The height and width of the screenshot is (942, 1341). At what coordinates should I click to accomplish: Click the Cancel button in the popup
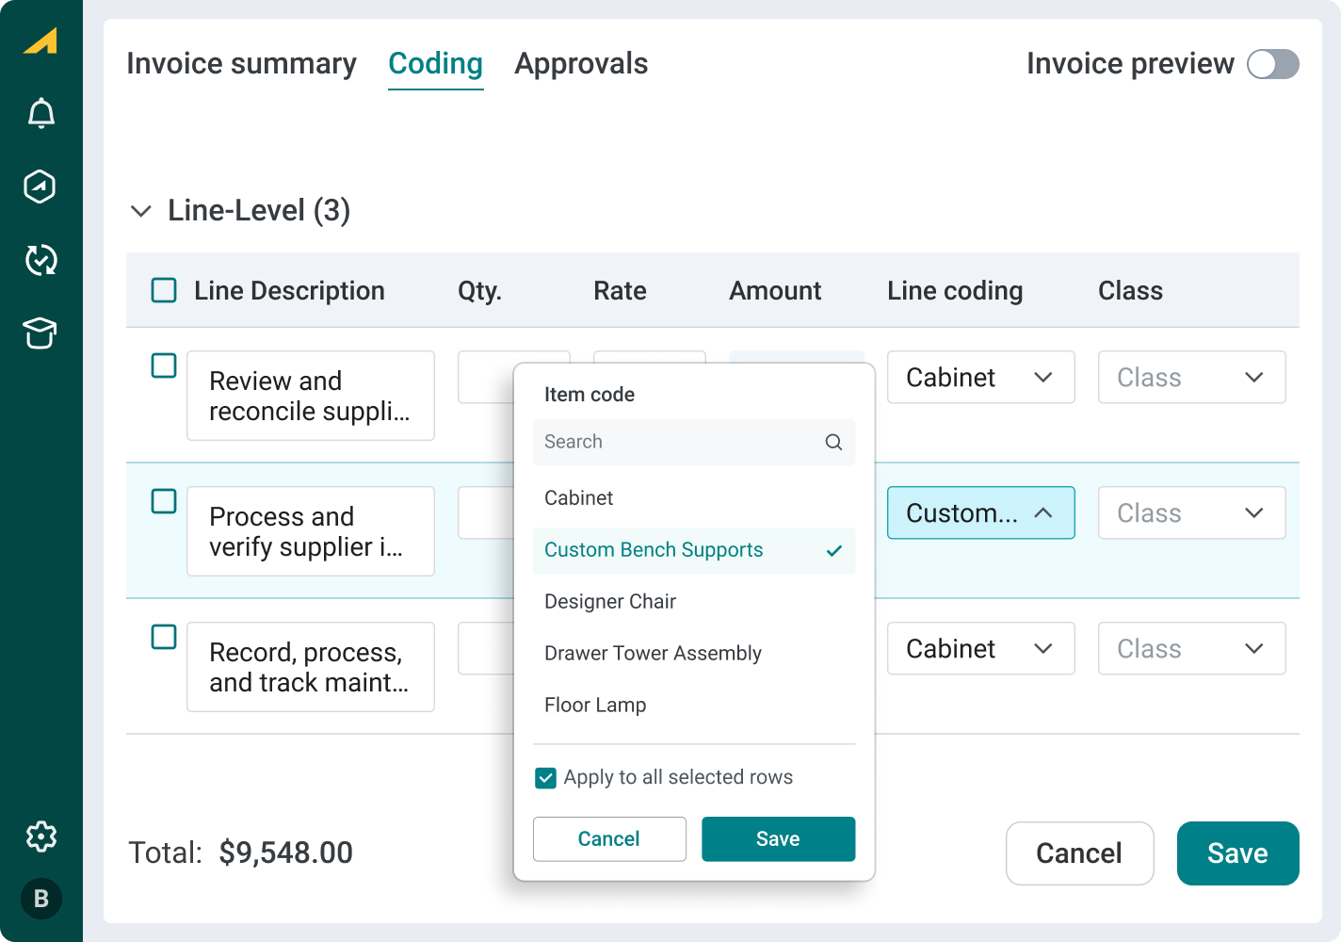[609, 838]
